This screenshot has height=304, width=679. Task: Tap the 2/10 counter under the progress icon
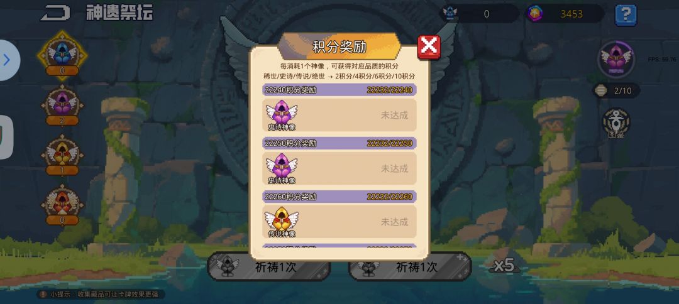pyautogui.click(x=616, y=91)
